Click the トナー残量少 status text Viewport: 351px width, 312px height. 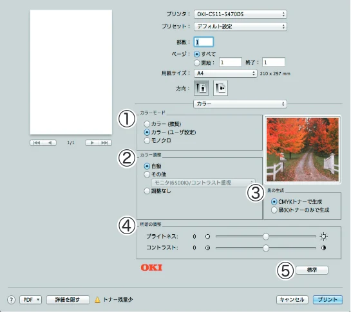pos(118,300)
